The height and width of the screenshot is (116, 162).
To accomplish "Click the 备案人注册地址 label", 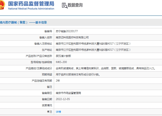I will click(43, 43).
